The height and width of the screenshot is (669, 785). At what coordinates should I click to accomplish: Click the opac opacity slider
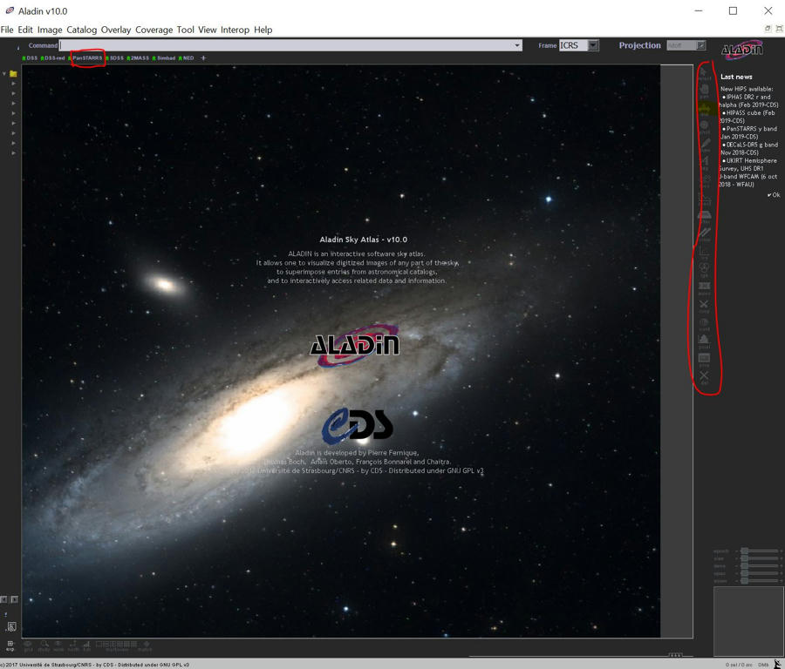point(758,573)
